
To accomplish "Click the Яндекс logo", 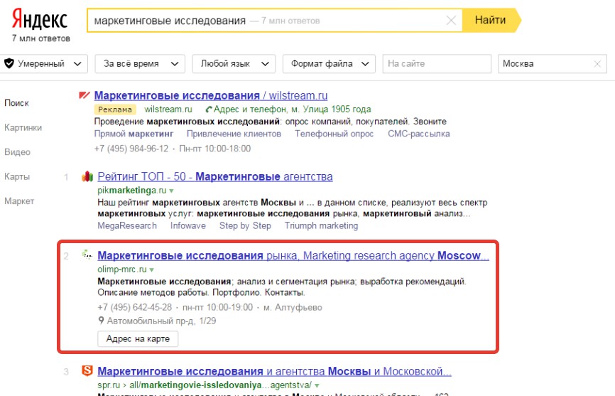I will tap(40, 19).
